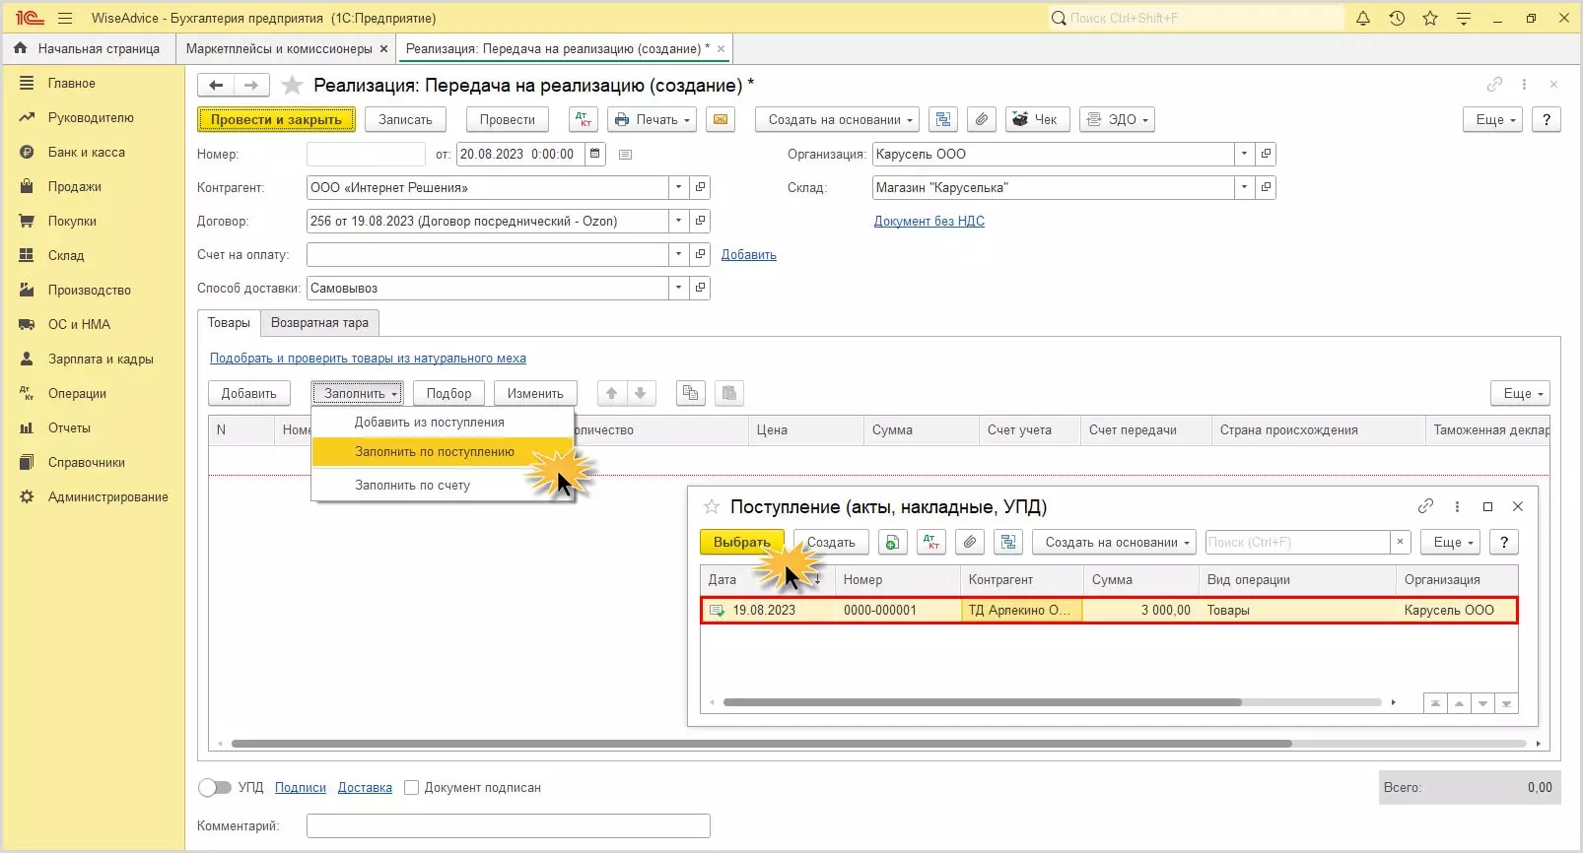Open calendar picker next to date field
1583x853 pixels.
(x=594, y=154)
